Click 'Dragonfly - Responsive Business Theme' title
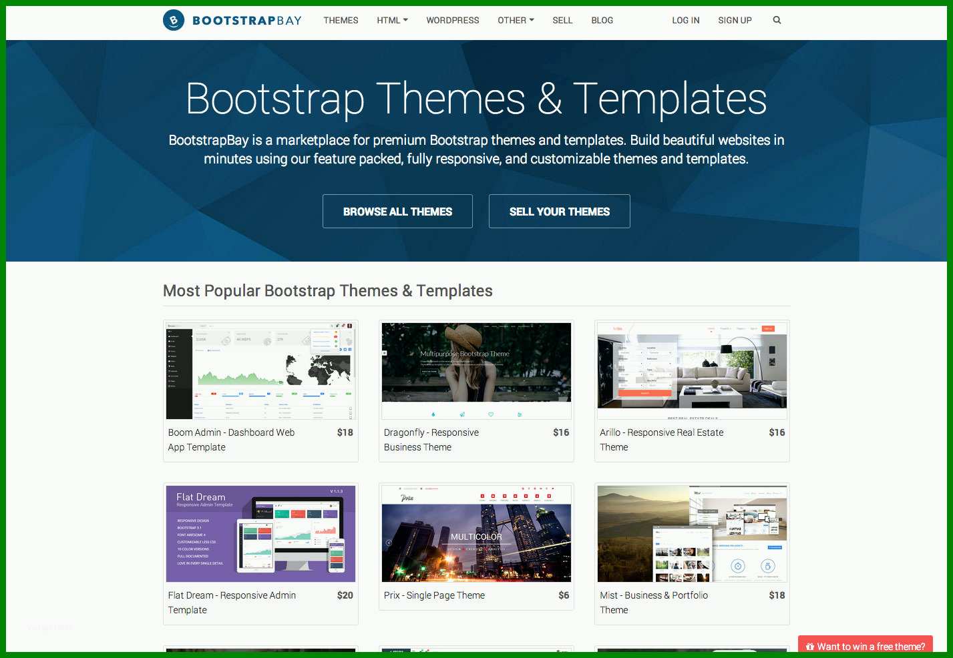 pos(431,440)
